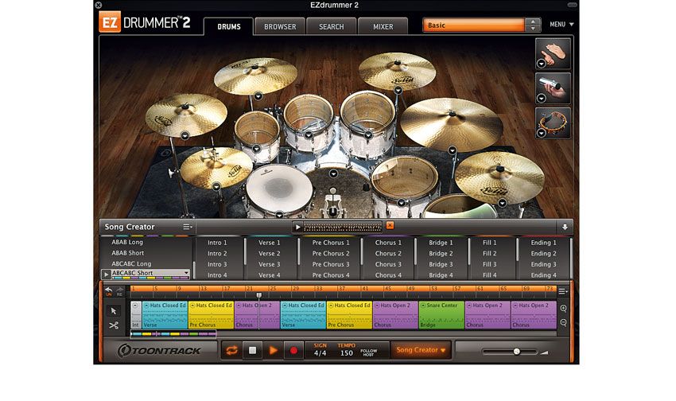Select the arrow pointer tool
676x401 pixels.
(114, 311)
